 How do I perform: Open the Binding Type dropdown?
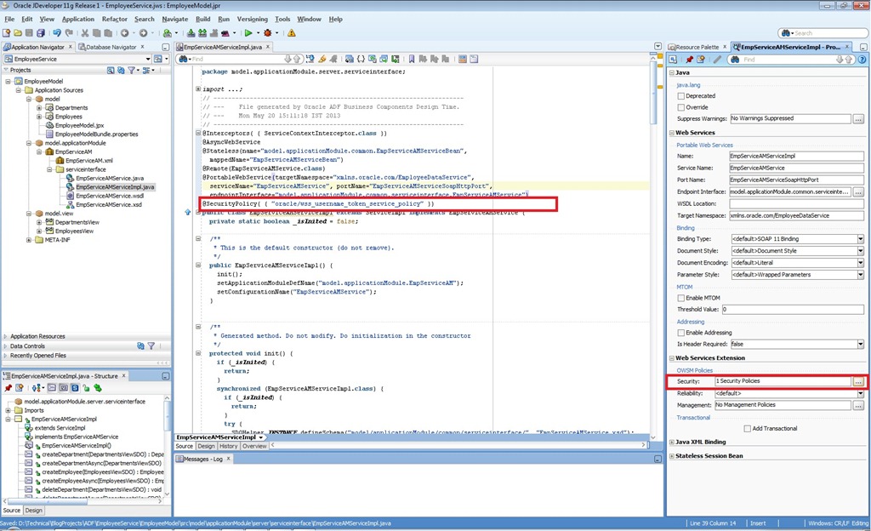point(860,239)
